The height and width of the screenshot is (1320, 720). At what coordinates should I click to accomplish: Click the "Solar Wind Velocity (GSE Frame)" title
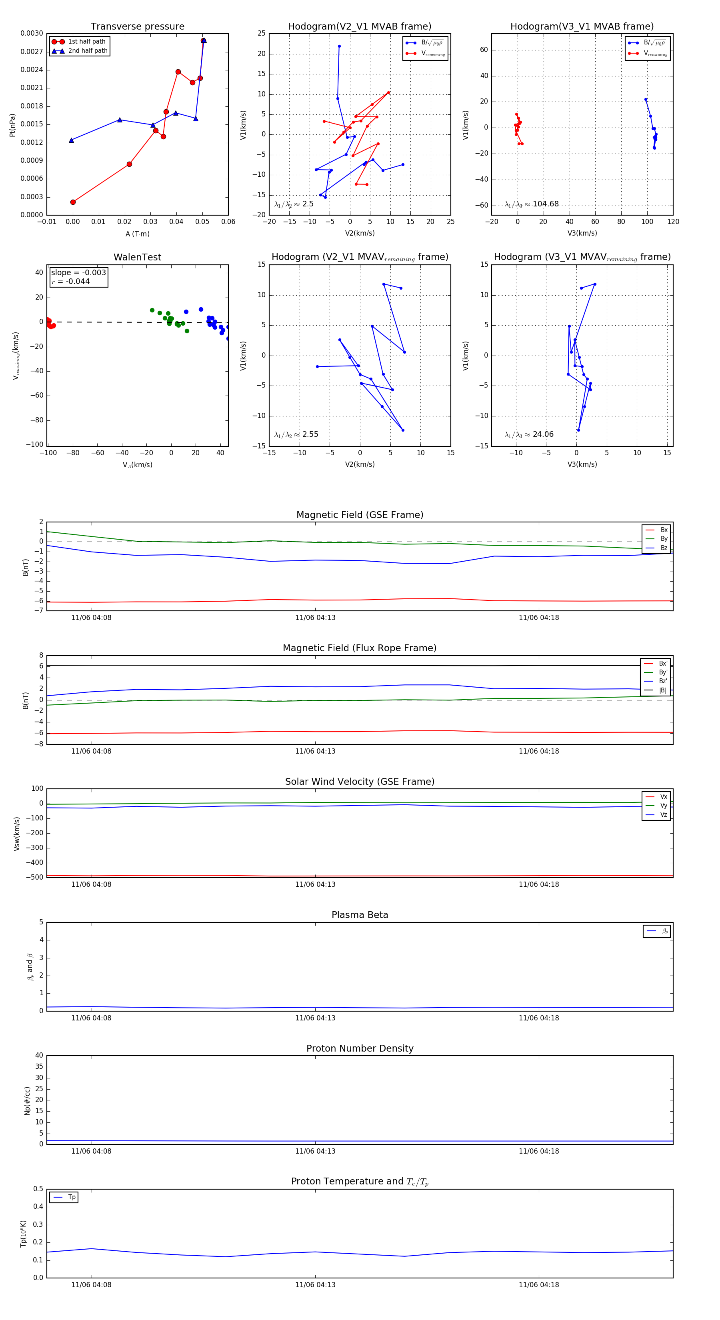coord(360,782)
